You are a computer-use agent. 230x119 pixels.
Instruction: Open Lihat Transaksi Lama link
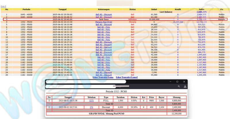tap(103, 77)
